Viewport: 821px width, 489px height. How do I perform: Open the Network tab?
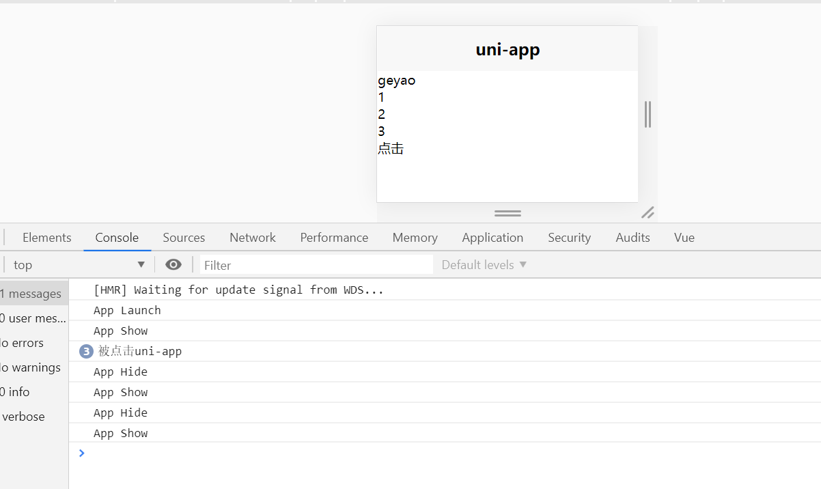click(253, 238)
